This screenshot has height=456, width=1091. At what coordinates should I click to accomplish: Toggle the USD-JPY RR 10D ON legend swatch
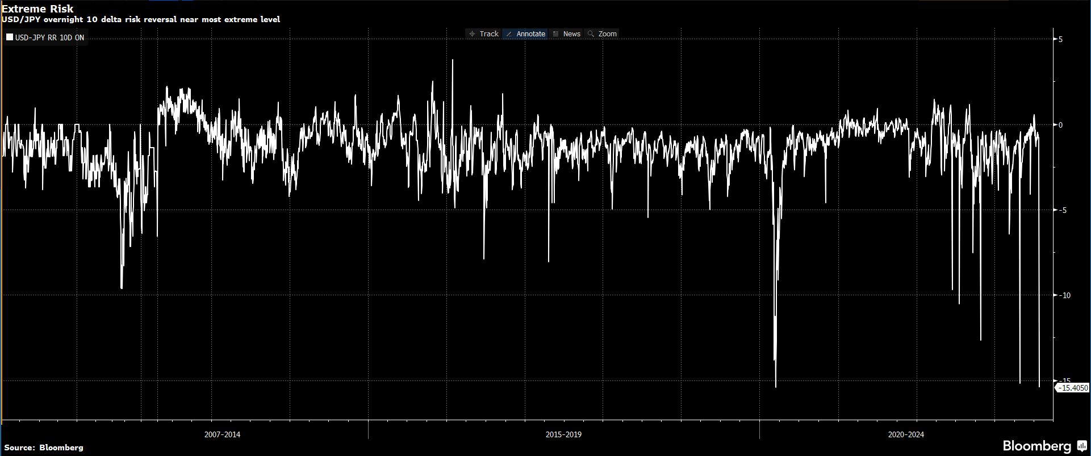coord(10,37)
